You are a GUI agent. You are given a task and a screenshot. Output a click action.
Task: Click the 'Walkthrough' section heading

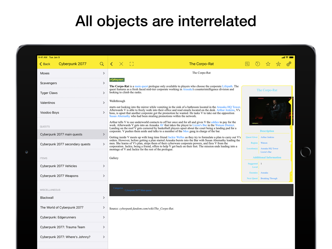[x=117, y=101]
